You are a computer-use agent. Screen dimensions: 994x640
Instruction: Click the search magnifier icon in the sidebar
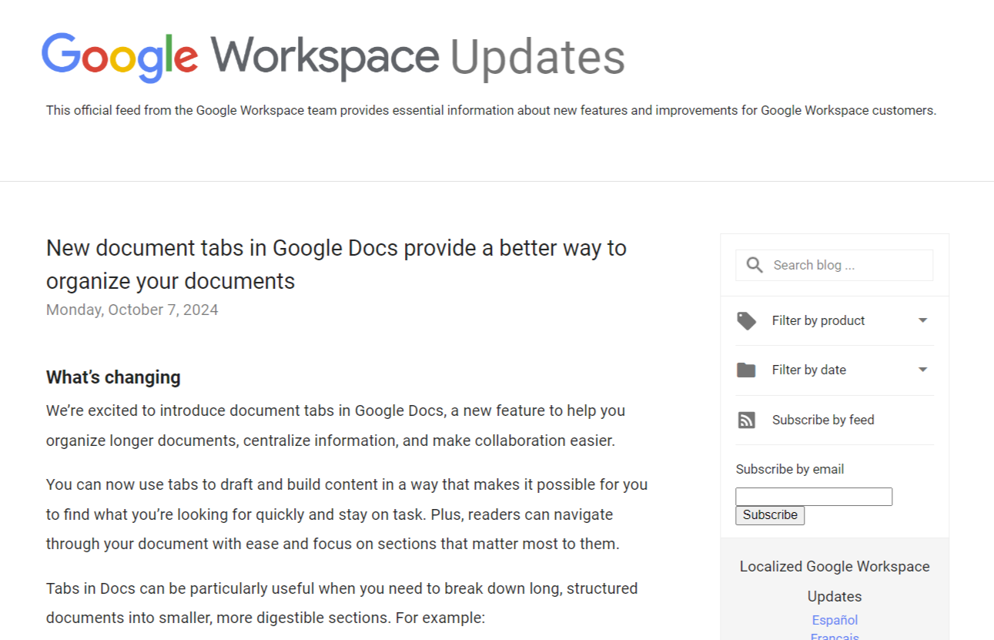click(755, 264)
